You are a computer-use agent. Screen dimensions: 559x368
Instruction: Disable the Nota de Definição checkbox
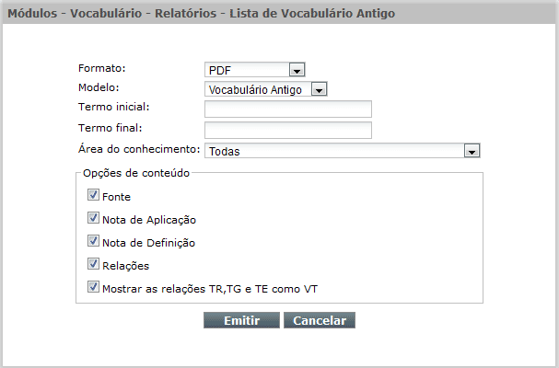coord(93,241)
